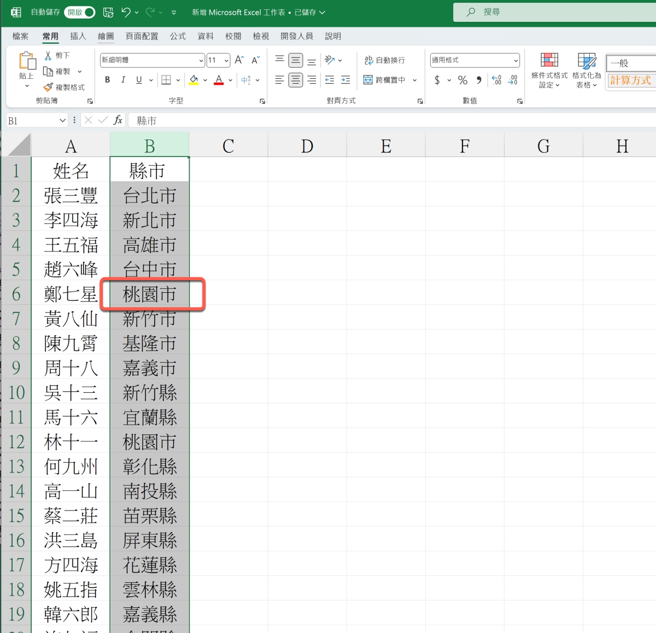Image resolution: width=656 pixels, height=633 pixels.
Task: Select cell containing 桃園市 in row 6
Action: pyautogui.click(x=149, y=294)
